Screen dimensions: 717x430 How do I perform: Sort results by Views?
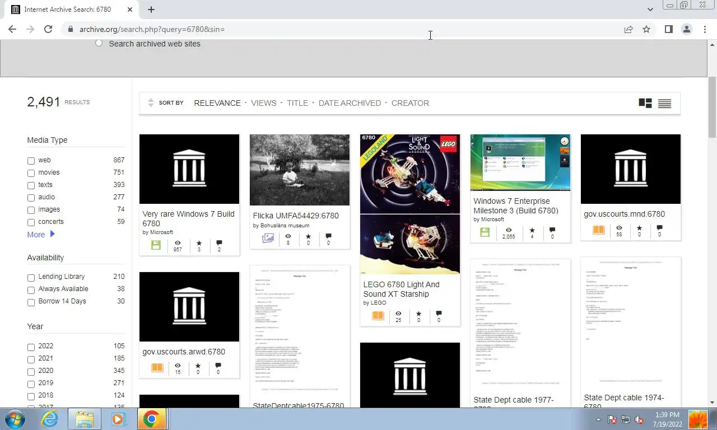pos(264,103)
